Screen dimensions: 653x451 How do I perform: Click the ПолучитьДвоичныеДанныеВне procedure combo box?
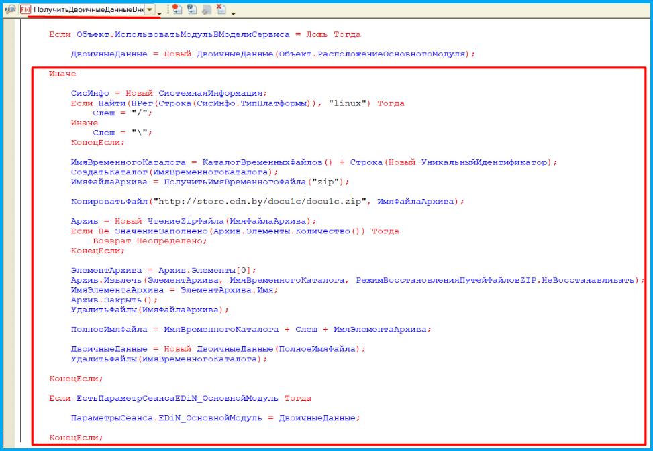(87, 9)
